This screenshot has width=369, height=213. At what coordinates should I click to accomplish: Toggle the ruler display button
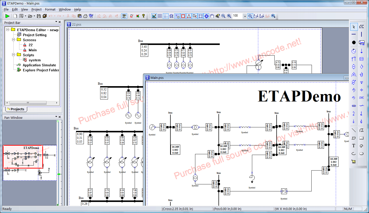click(154, 16)
